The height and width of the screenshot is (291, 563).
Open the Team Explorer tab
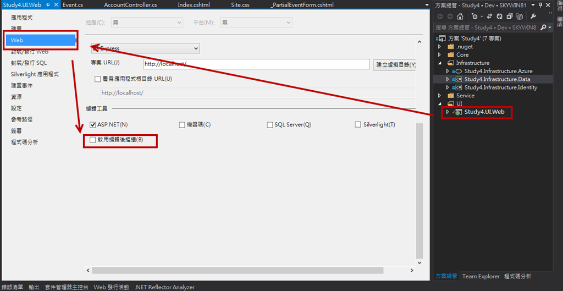[481, 276]
